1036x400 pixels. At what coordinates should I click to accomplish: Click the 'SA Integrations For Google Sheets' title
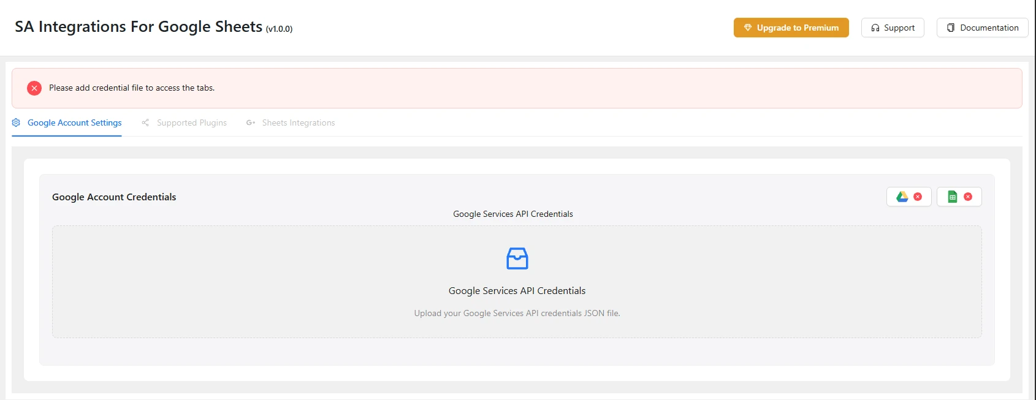tap(139, 27)
